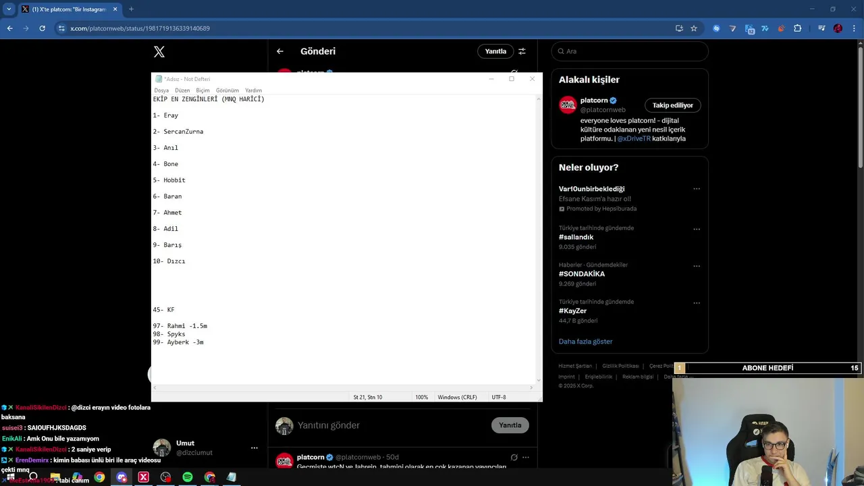Viewport: 864px width, 486px height.
Task: Reload the current page
Action: (x=42, y=28)
